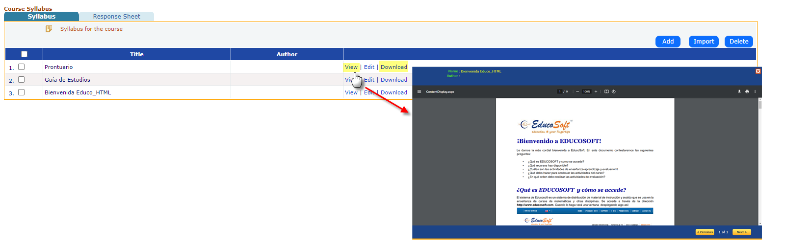
Task: Check the Prontuario row checkbox
Action: (22, 67)
